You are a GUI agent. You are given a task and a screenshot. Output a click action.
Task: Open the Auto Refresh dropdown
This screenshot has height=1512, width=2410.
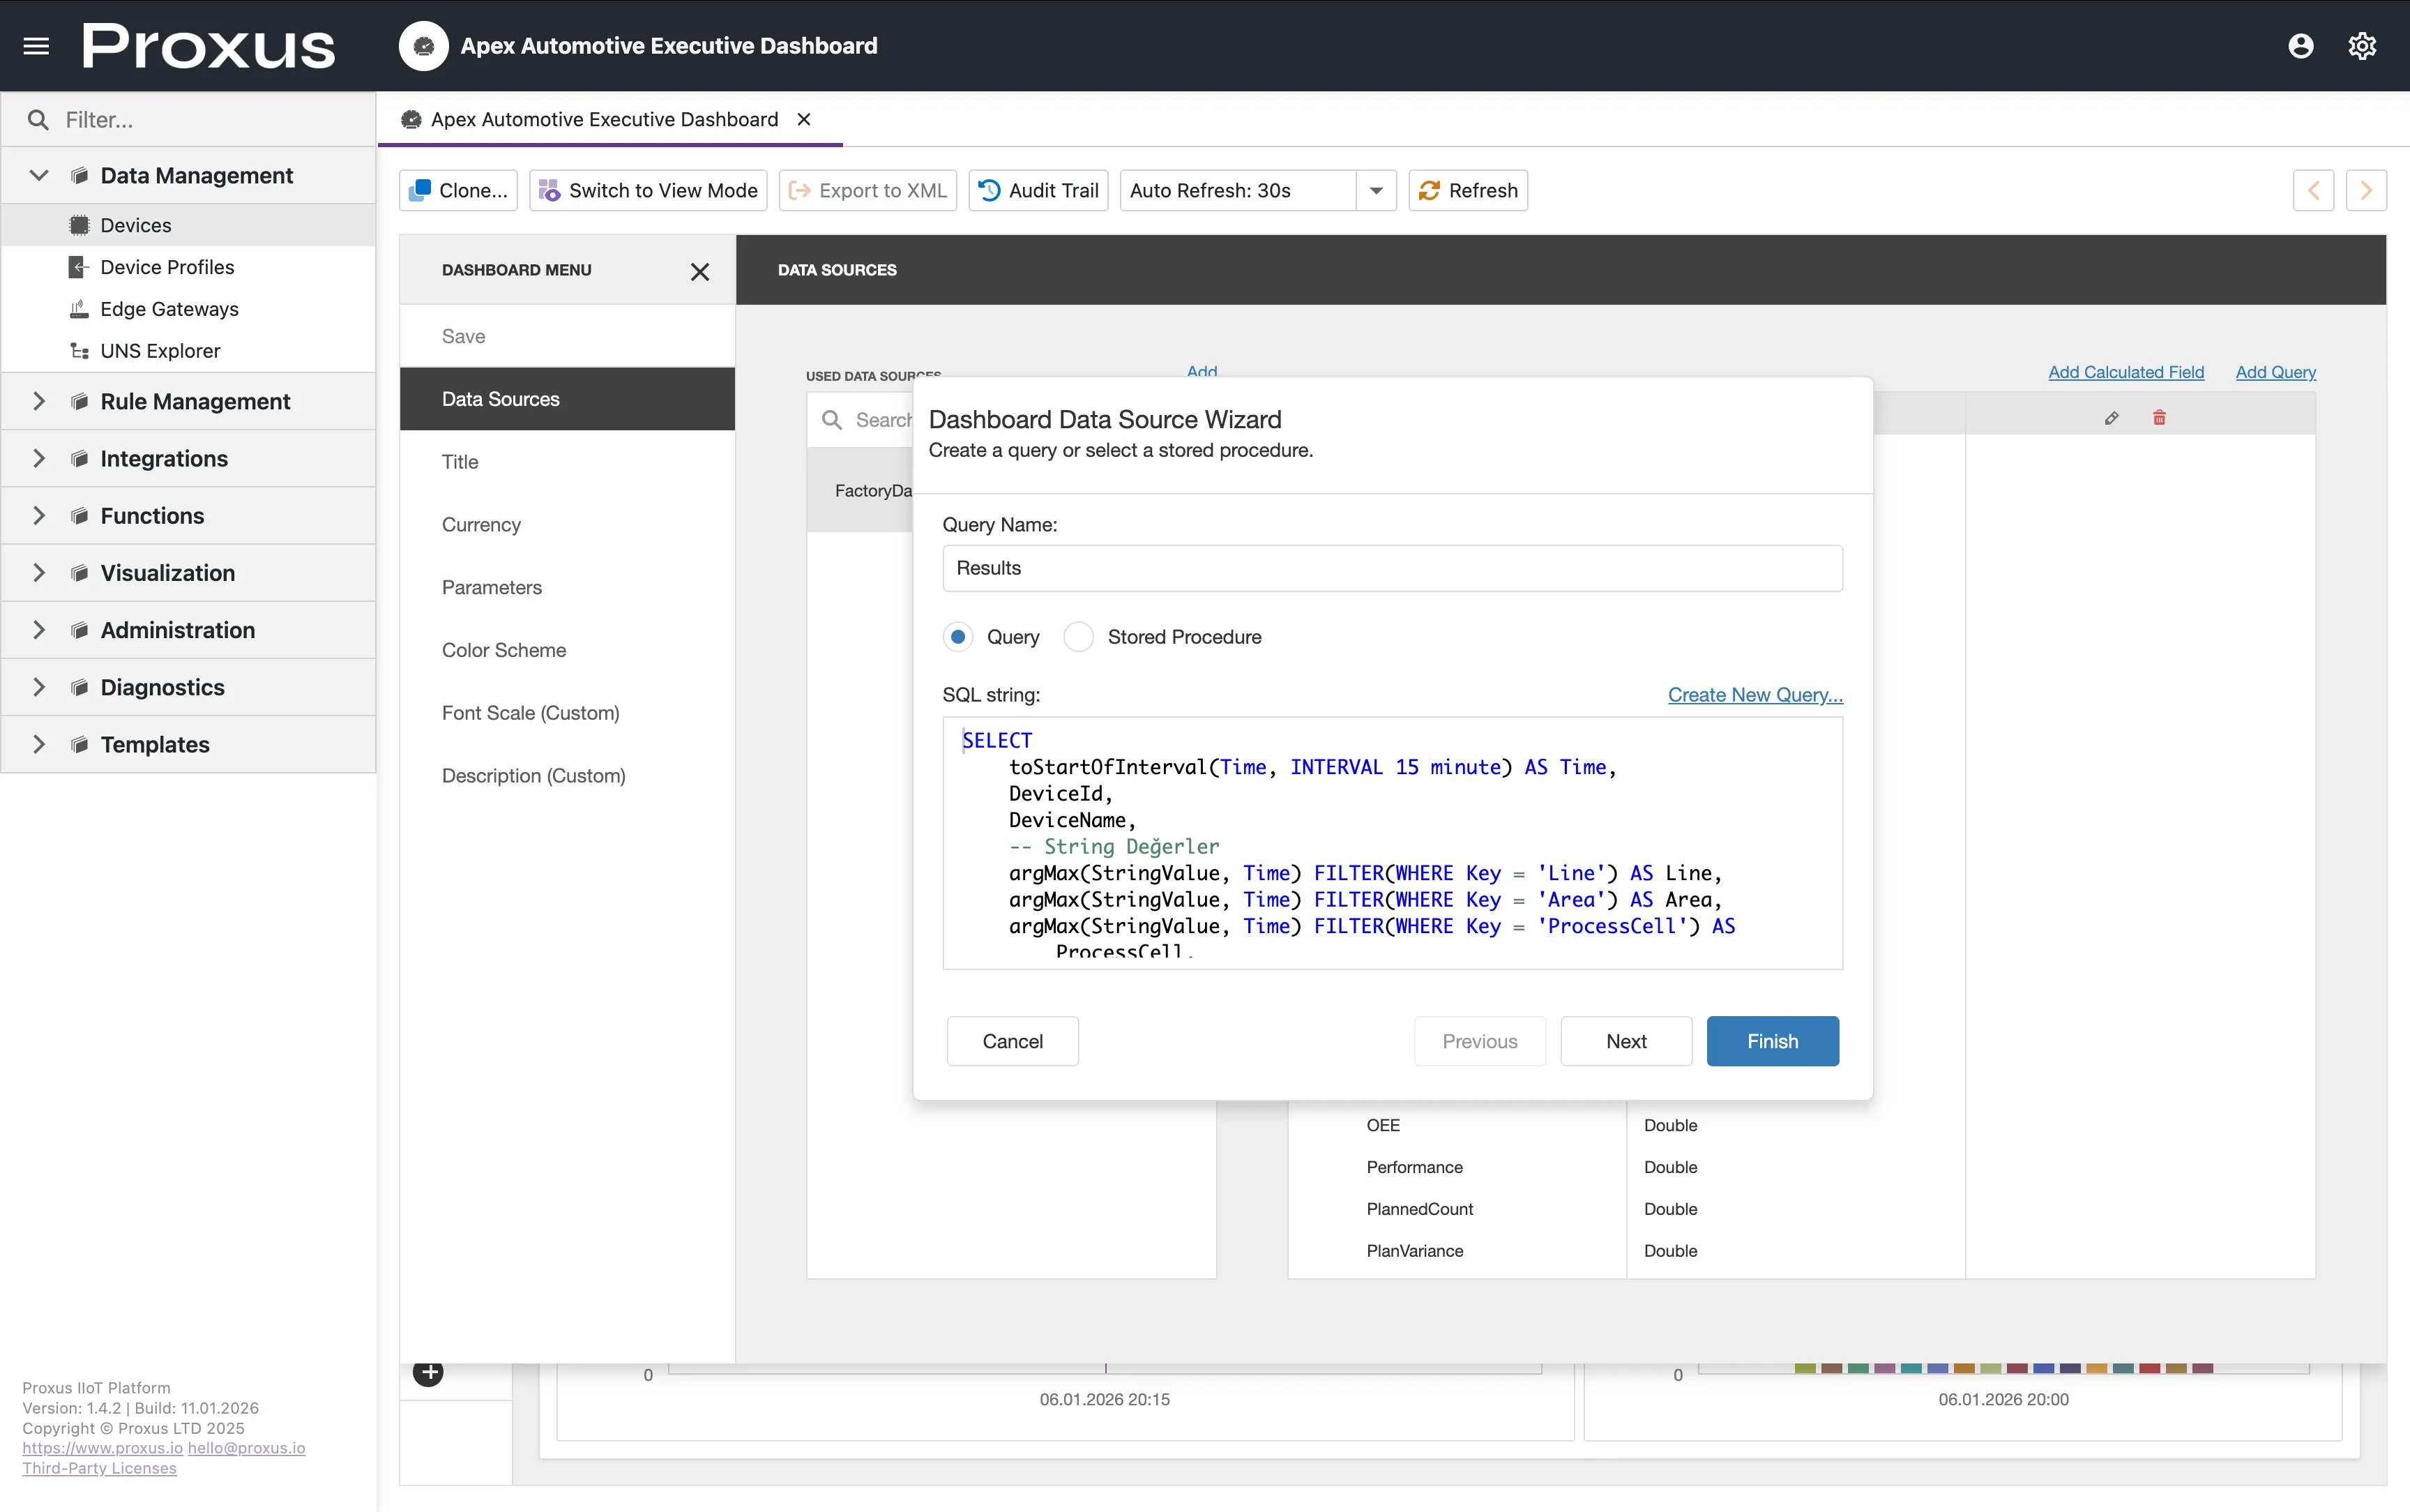1375,190
